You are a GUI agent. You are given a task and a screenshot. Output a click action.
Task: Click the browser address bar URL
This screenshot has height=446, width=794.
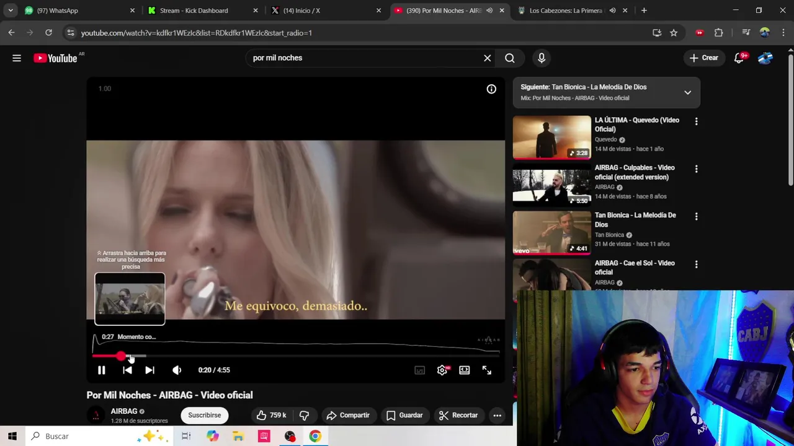196,33
